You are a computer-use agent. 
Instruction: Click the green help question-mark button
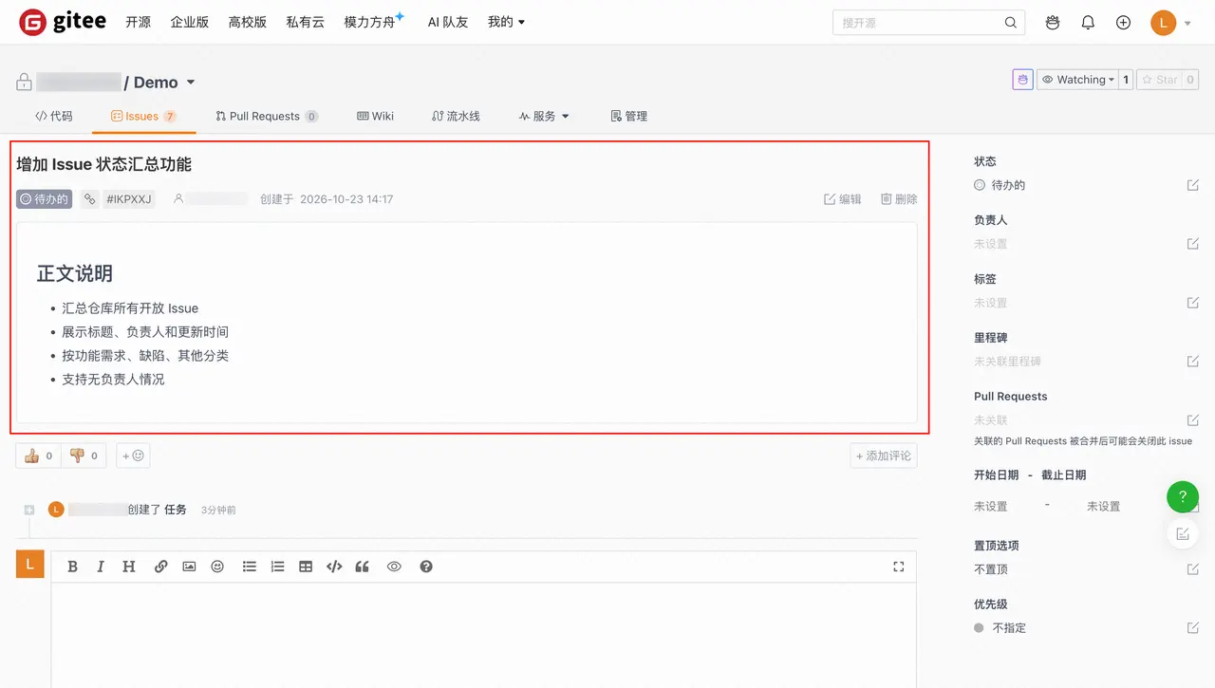pos(1183,496)
